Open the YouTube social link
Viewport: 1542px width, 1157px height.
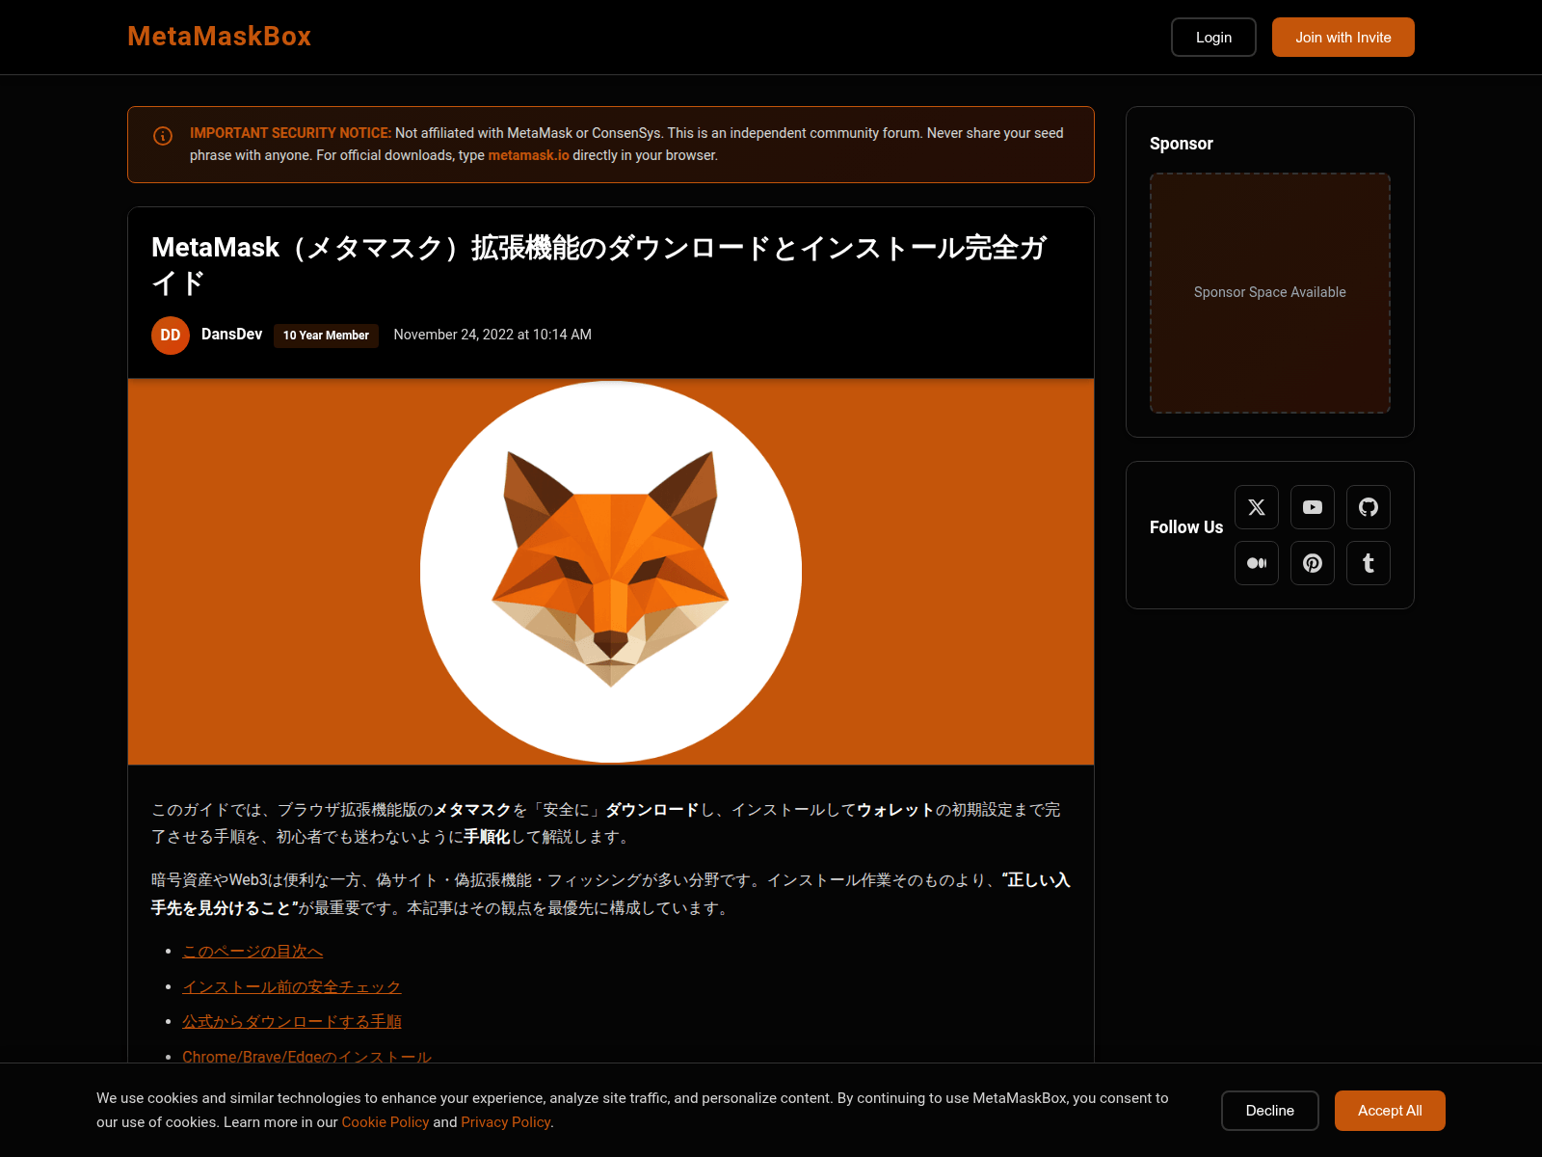[x=1313, y=507]
